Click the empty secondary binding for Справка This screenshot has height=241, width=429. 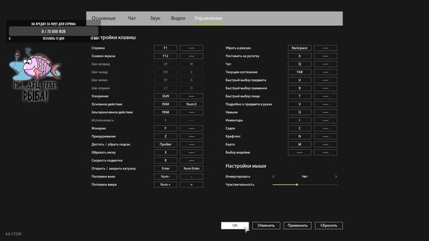[192, 48]
